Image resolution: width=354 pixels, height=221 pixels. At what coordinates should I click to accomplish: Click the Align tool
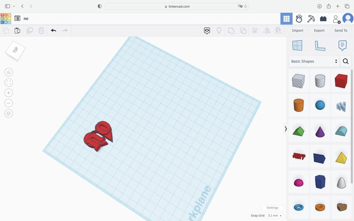pyautogui.click(x=255, y=30)
